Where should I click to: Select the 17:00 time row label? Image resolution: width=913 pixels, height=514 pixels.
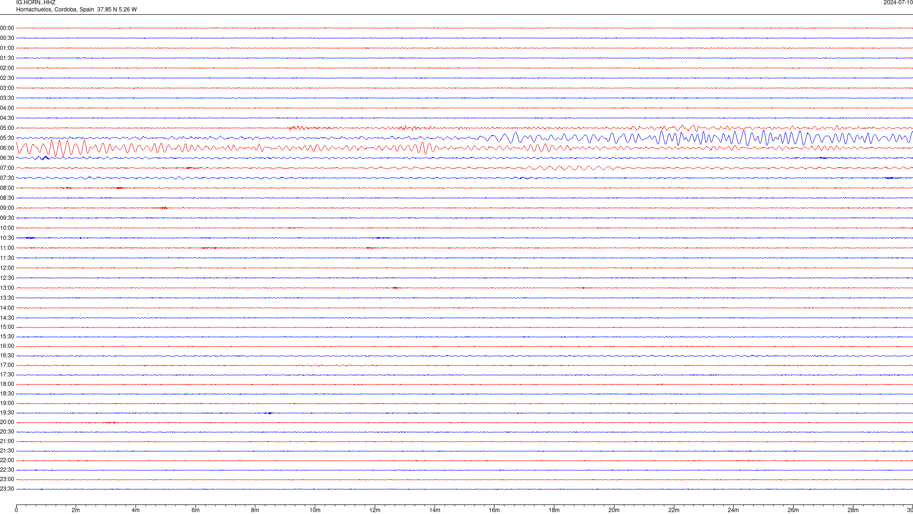tap(7, 365)
